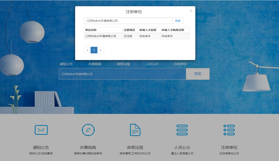The image size is (279, 161).
Task: Switch to the 注册单位 search tab
Action: [180, 64]
